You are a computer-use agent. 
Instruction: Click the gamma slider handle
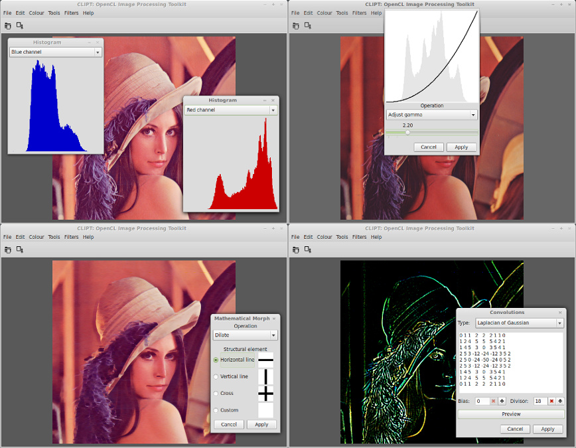(407, 133)
